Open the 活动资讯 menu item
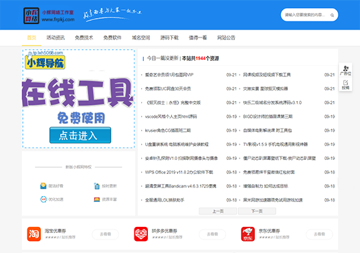 56,37
